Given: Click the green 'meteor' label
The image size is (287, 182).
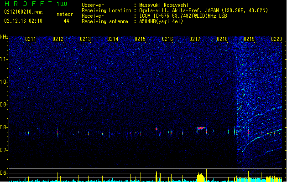Looking at the screenshot, I should click(x=65, y=14).
